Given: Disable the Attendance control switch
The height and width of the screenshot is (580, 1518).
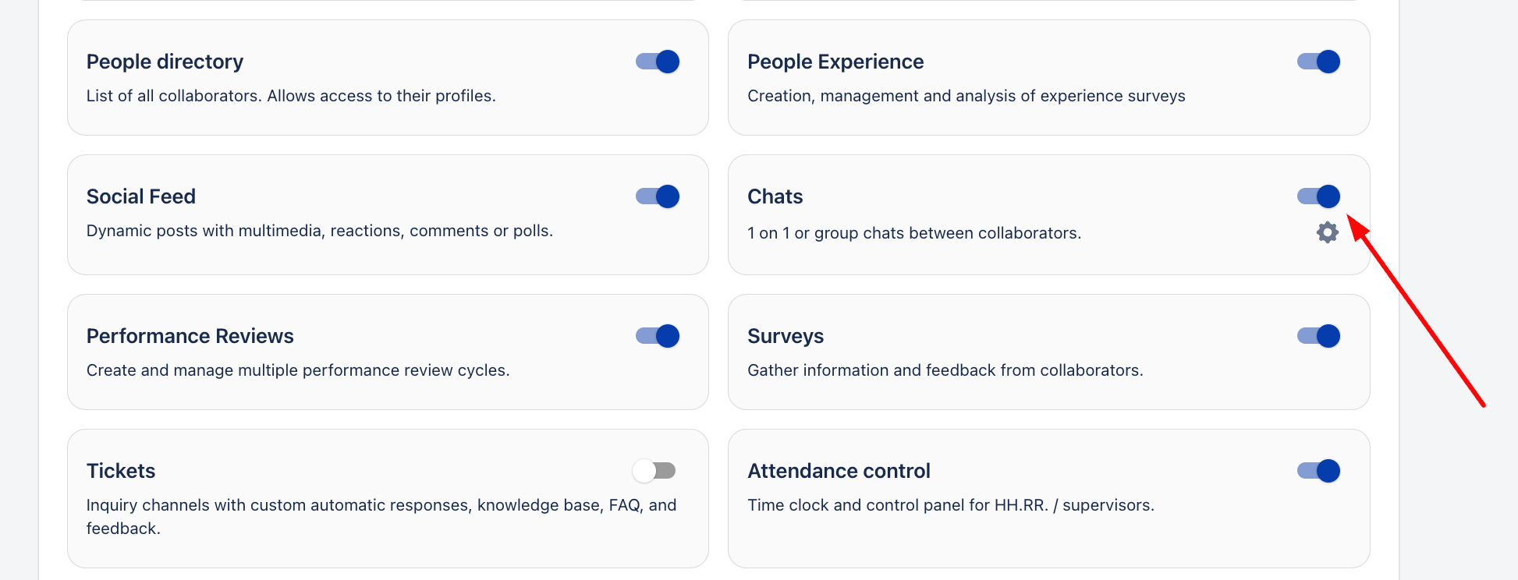Looking at the screenshot, I should (x=1318, y=471).
